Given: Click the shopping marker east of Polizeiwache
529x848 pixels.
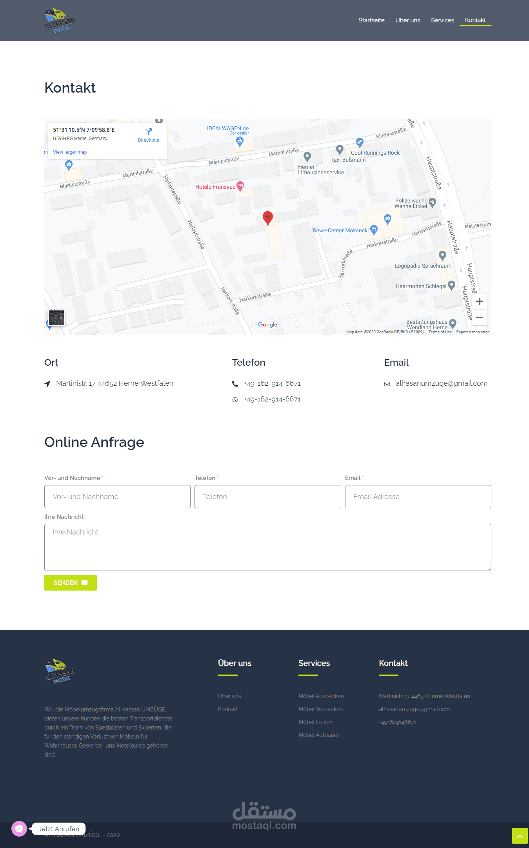Looking at the screenshot, I should (387, 219).
